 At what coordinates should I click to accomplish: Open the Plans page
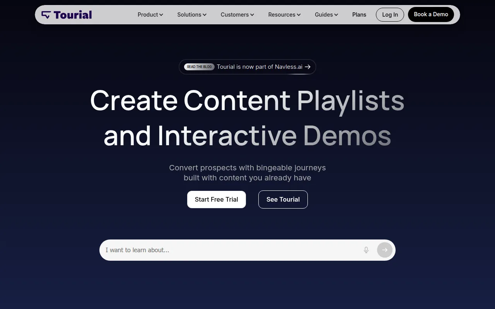point(359,15)
